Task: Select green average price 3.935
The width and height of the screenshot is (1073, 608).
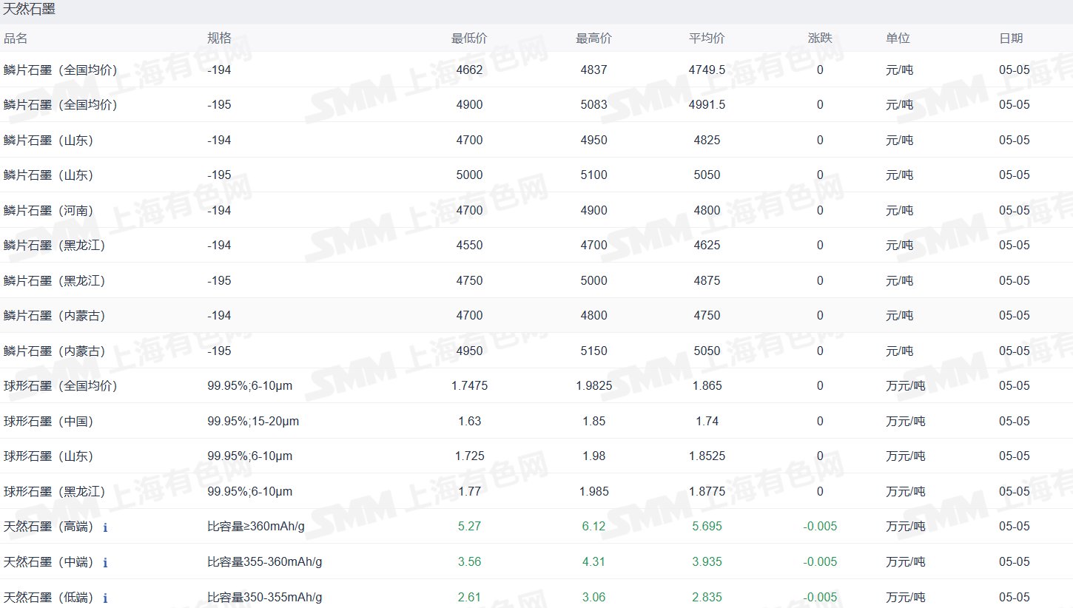Action: [x=707, y=561]
